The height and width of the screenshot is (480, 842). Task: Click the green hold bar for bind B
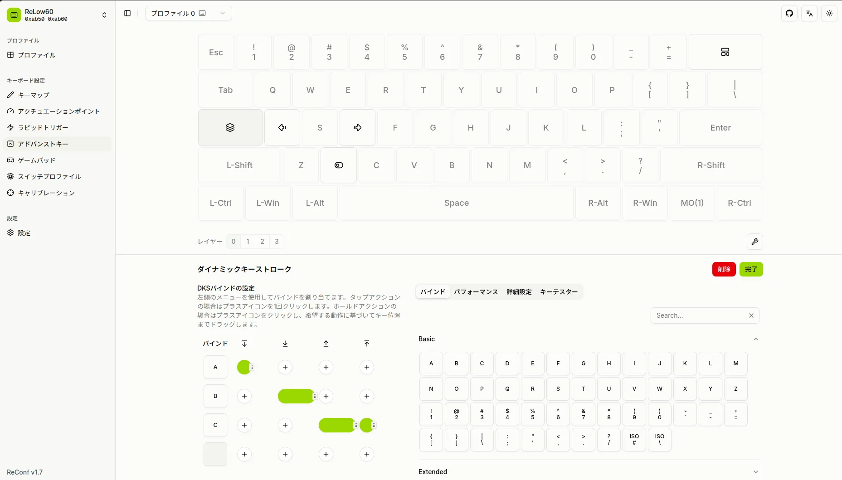click(x=296, y=396)
